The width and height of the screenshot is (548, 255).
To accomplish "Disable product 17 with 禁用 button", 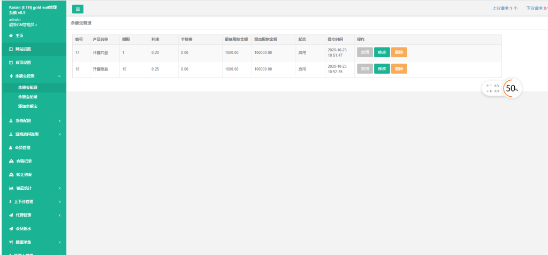I will coord(365,52).
